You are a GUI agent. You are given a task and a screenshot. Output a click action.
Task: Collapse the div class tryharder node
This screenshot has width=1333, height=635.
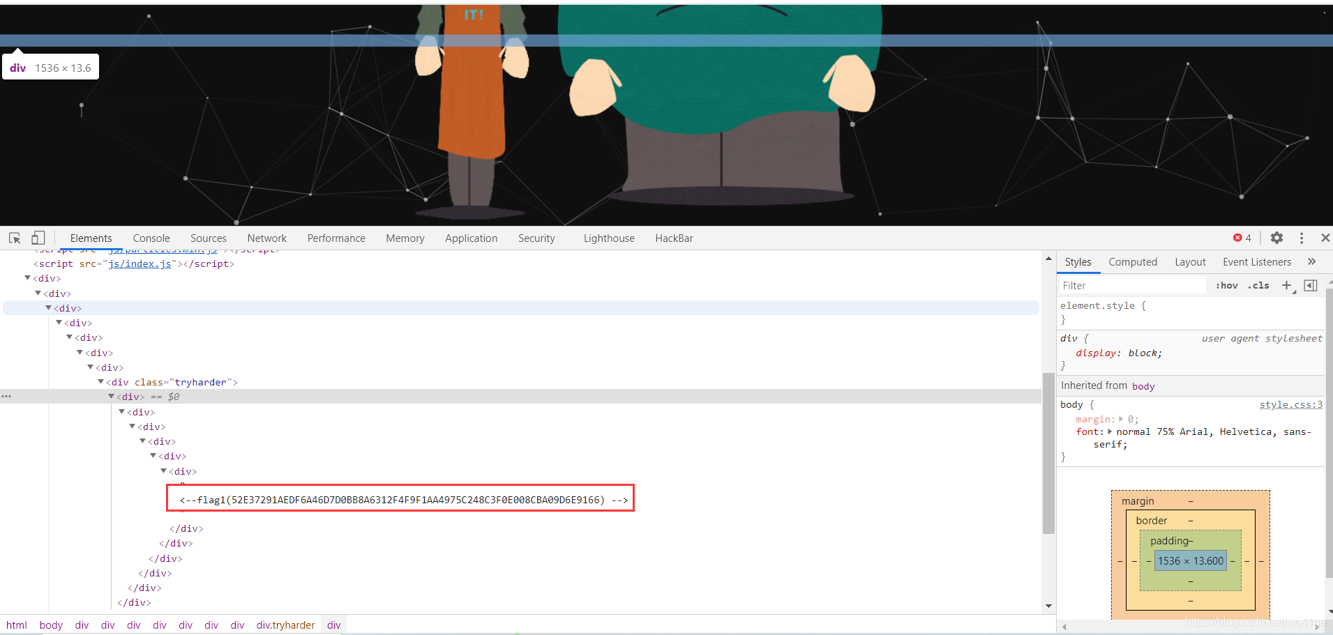pos(101,382)
